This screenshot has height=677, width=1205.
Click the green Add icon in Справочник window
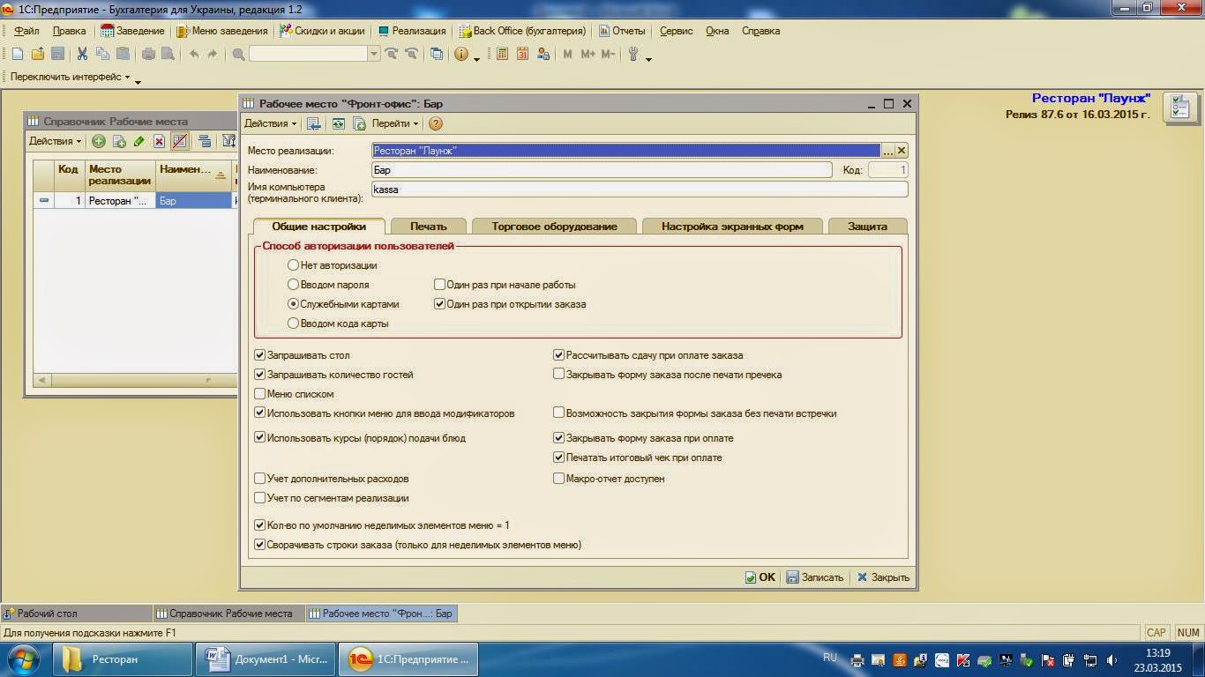[x=98, y=141]
